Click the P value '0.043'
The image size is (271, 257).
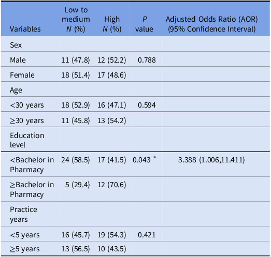tap(141, 160)
